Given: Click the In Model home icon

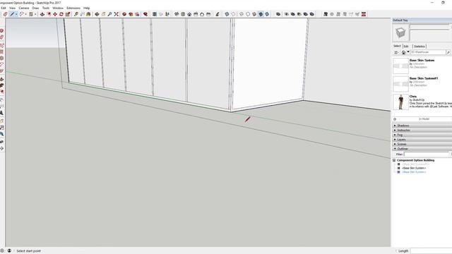Looking at the screenshot, I should pos(403,52).
